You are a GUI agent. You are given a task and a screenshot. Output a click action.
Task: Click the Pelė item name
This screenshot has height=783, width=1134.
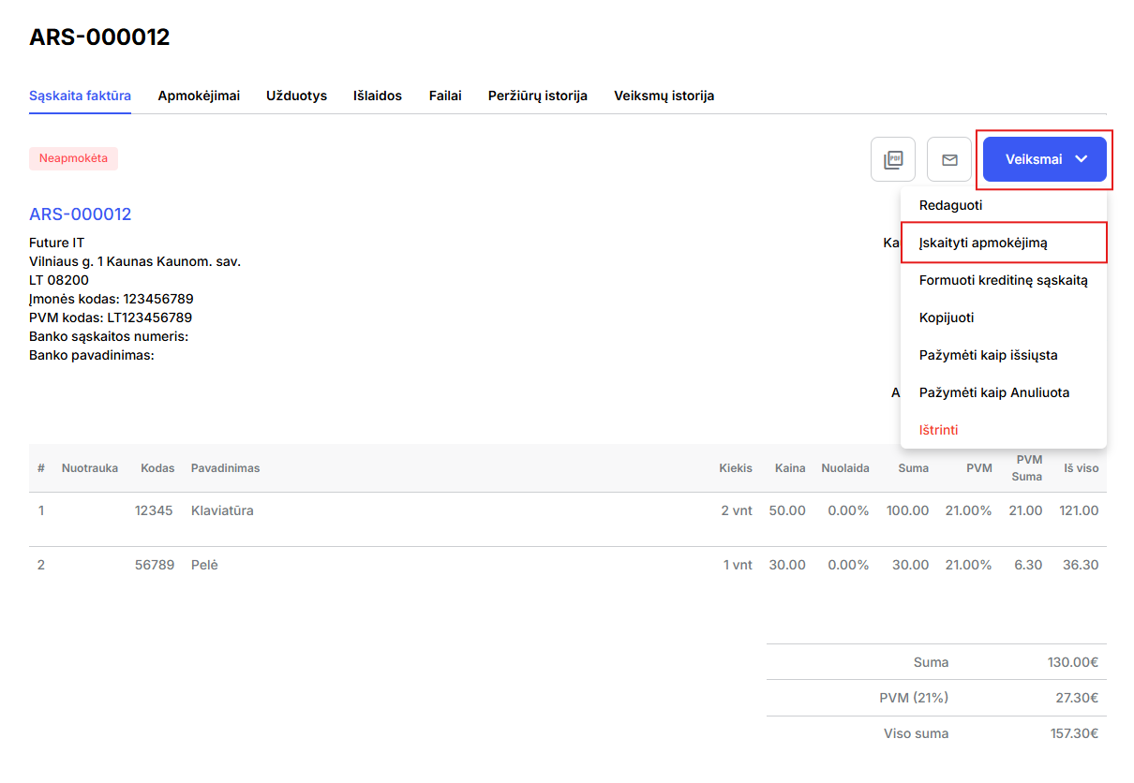[204, 565]
